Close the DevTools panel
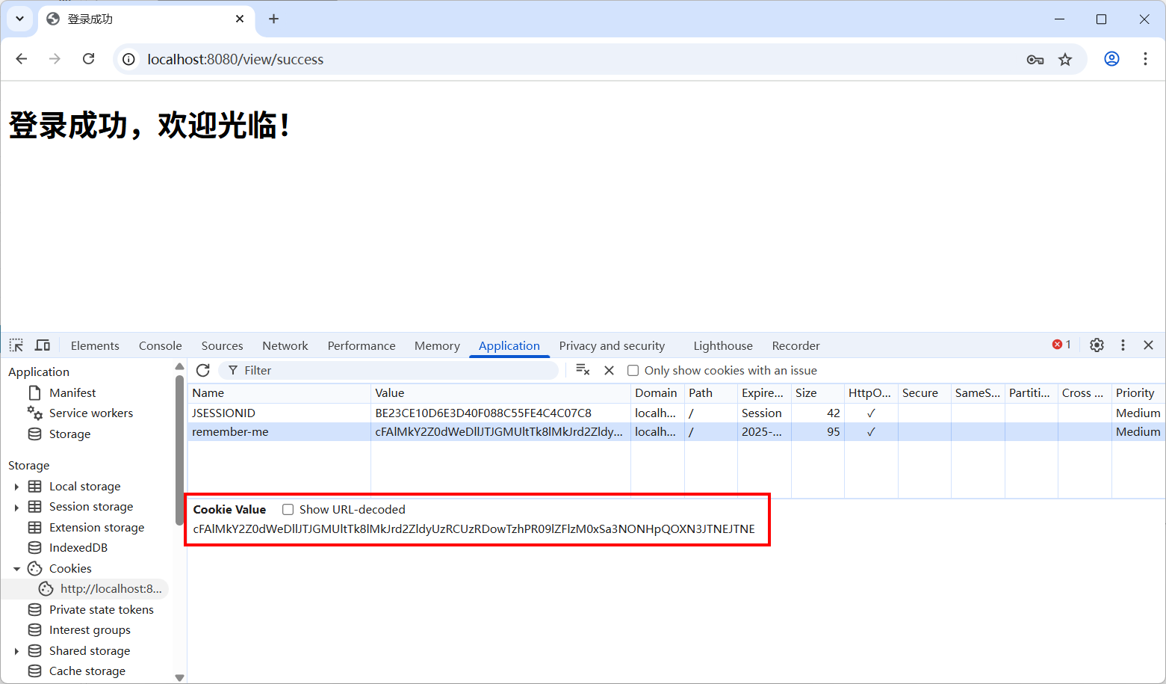1166x684 pixels. pos(1148,345)
